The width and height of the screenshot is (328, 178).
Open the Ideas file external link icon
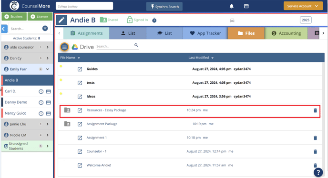80,97
